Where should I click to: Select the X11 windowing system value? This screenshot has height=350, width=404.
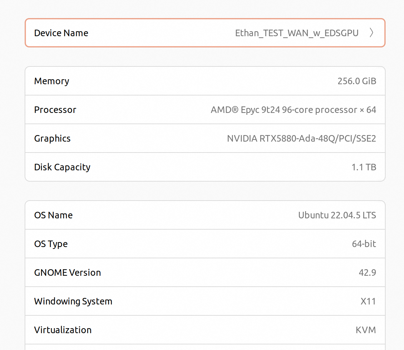[x=368, y=301]
